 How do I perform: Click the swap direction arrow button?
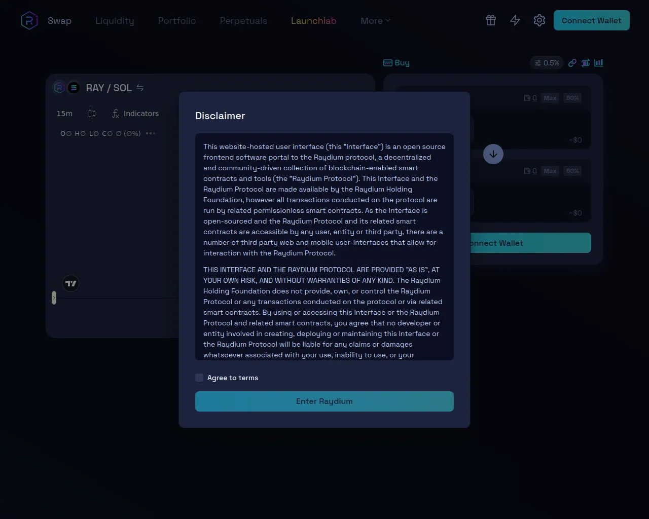(x=493, y=154)
